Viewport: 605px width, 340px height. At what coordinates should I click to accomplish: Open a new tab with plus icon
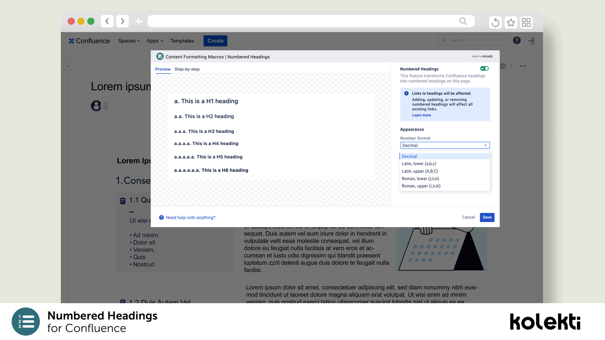[x=139, y=21]
